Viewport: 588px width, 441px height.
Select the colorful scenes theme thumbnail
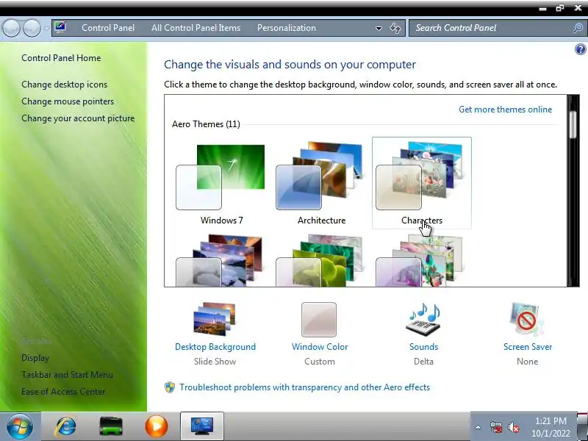[x=420, y=261]
